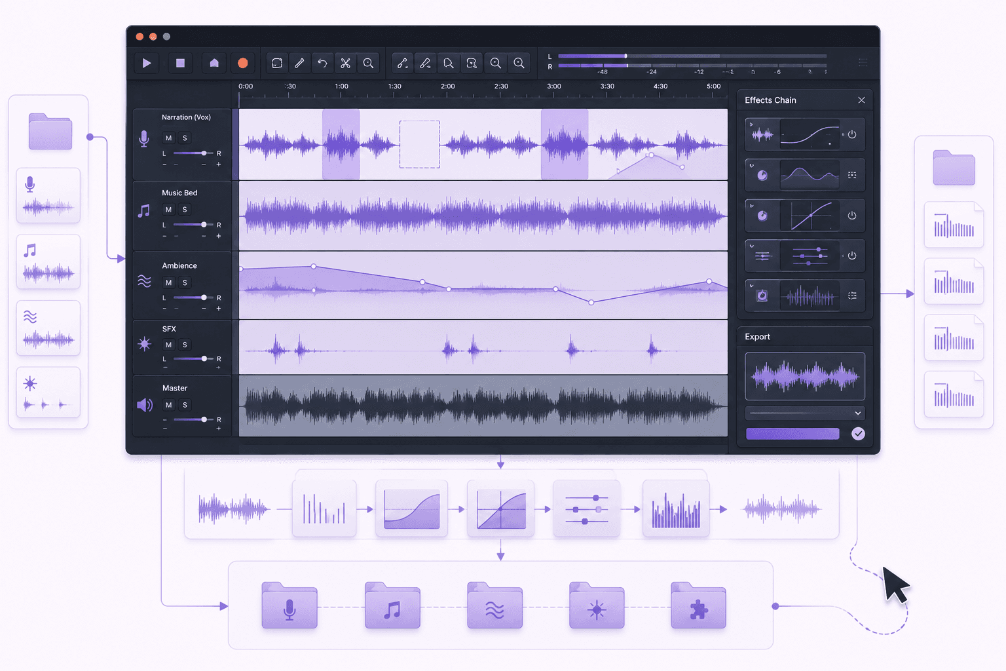The width and height of the screenshot is (1006, 671).
Task: Open the music note folder in bottom row
Action: point(392,605)
